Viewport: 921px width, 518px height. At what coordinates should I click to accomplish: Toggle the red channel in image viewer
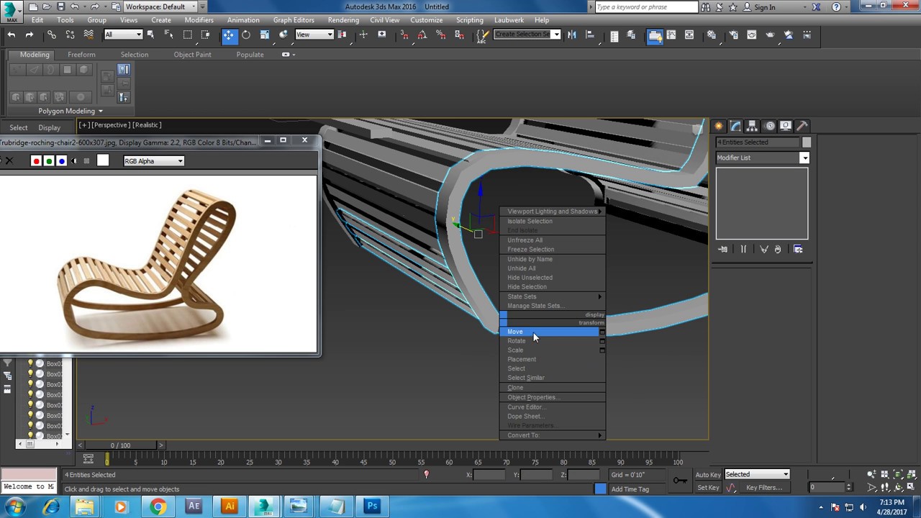pyautogui.click(x=36, y=161)
